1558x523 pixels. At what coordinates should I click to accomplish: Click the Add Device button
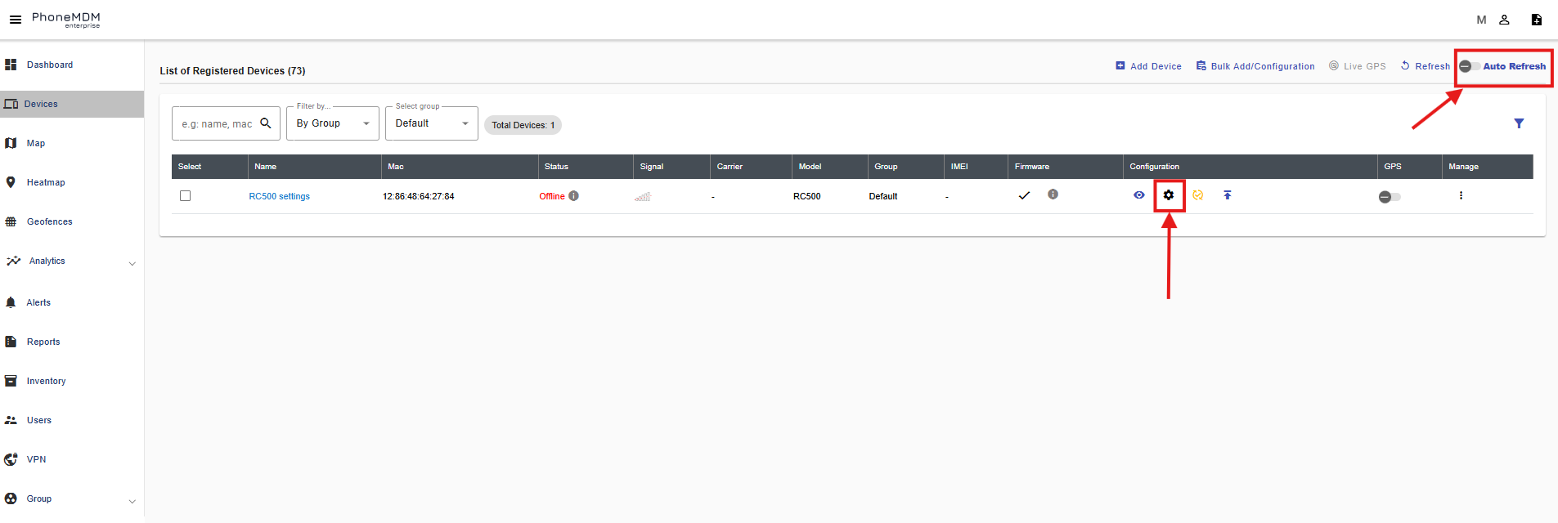point(1148,66)
